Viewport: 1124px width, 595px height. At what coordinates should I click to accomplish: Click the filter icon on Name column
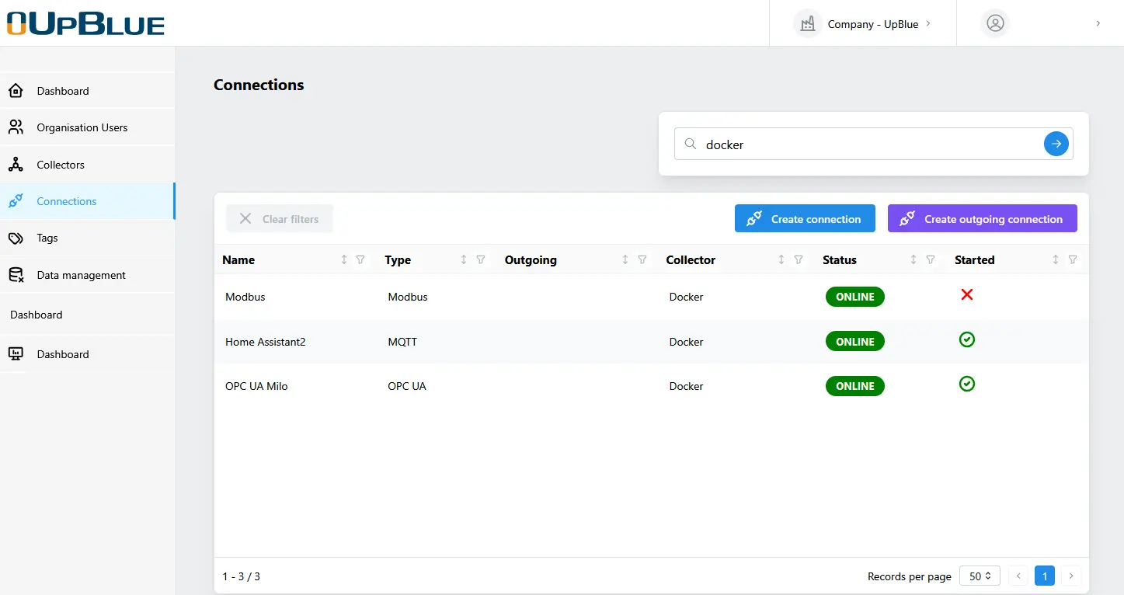pyautogui.click(x=360, y=260)
